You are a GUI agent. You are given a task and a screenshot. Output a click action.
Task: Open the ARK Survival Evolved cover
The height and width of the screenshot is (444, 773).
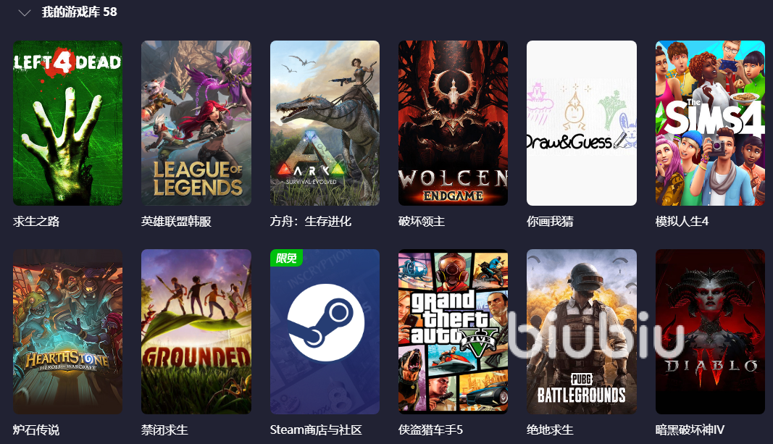pyautogui.click(x=325, y=122)
